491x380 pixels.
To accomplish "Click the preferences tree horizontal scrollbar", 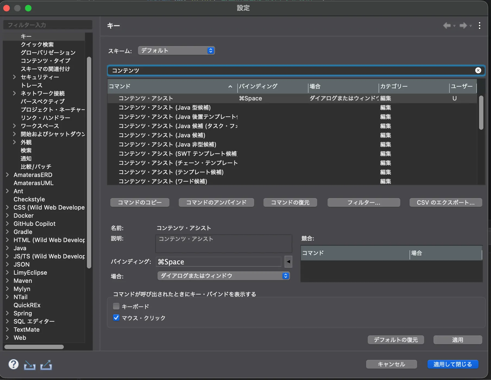I will 34,347.
